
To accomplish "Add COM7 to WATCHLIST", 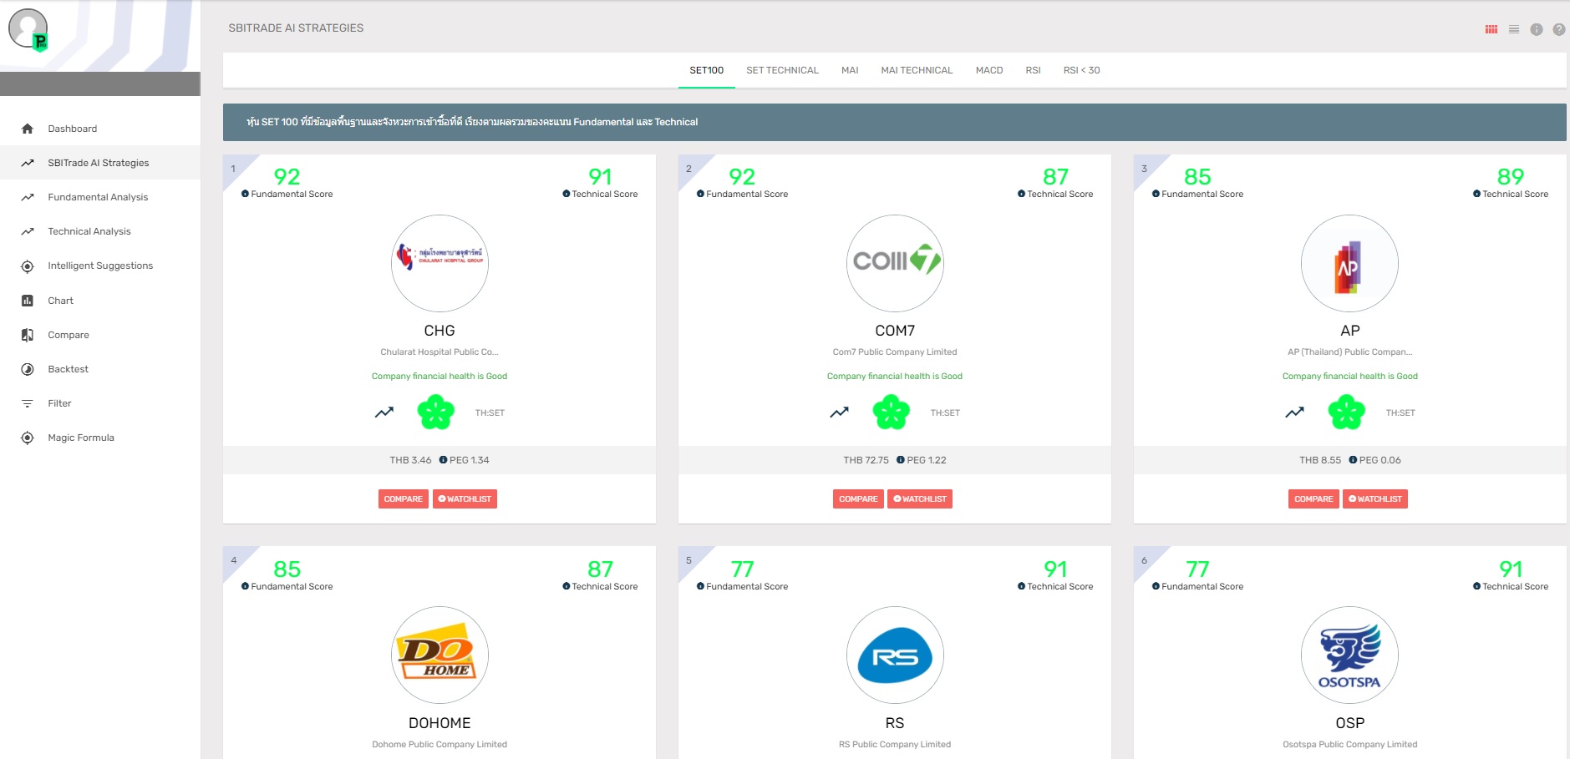I will click(920, 499).
